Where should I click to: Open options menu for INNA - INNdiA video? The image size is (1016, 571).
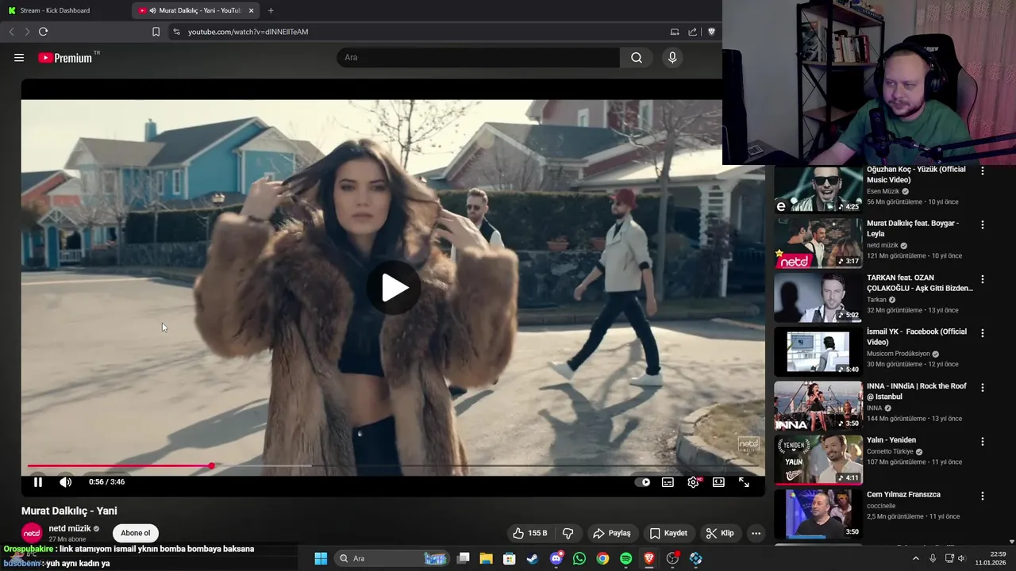point(983,387)
